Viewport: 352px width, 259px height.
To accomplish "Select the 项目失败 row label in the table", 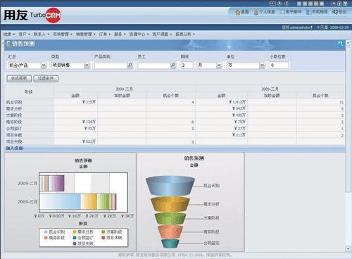I will pyautogui.click(x=14, y=141).
